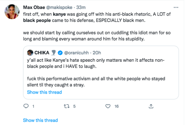Open quoted tweet text about performative activism

point(96,82)
